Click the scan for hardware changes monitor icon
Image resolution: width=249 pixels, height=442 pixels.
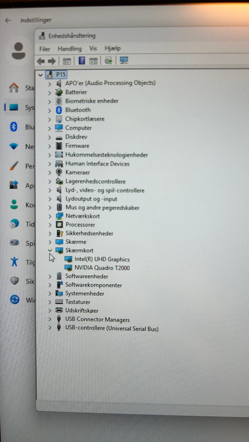tap(124, 60)
